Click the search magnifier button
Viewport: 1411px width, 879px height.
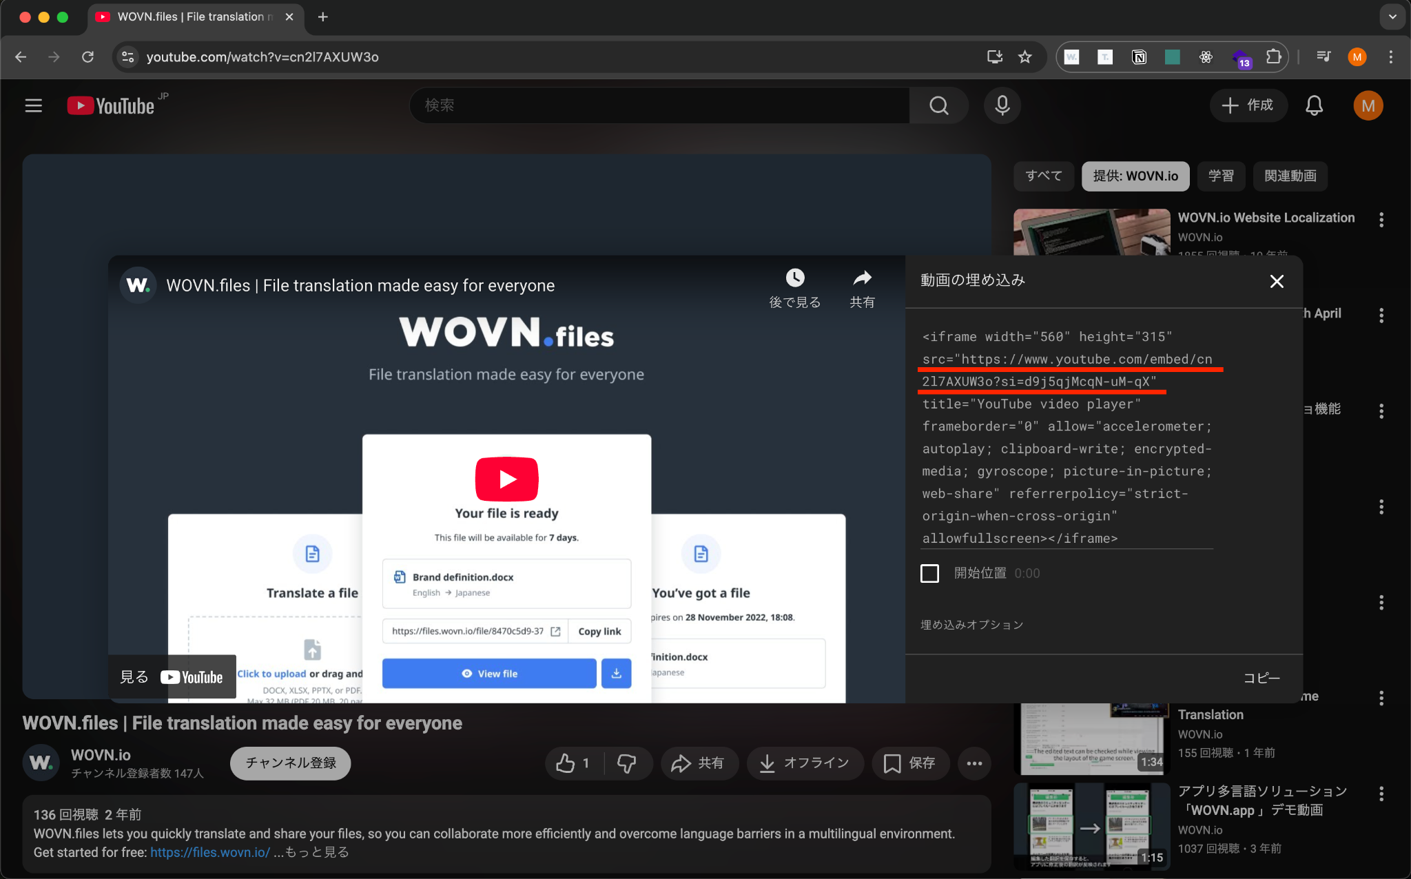click(938, 105)
